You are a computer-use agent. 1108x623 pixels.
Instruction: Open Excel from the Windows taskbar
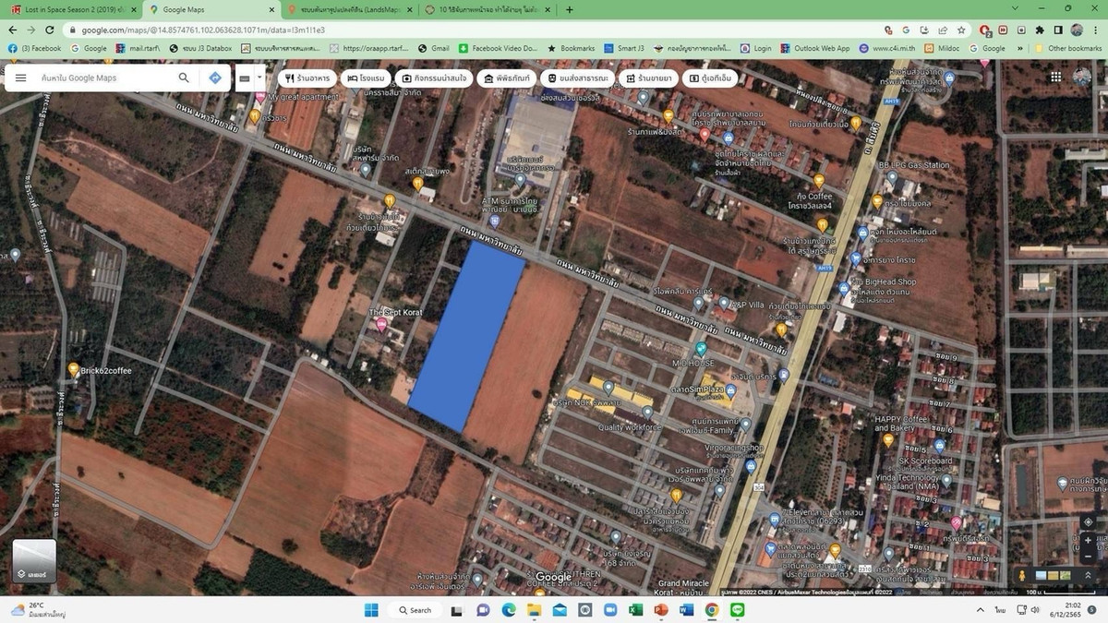[x=635, y=610]
